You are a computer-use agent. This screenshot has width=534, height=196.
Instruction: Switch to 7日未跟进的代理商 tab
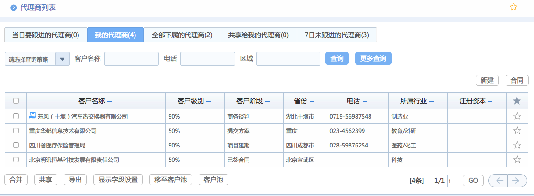(336, 35)
